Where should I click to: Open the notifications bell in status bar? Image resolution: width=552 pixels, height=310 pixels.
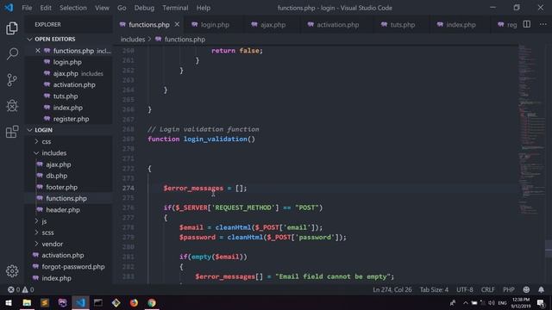click(541, 289)
